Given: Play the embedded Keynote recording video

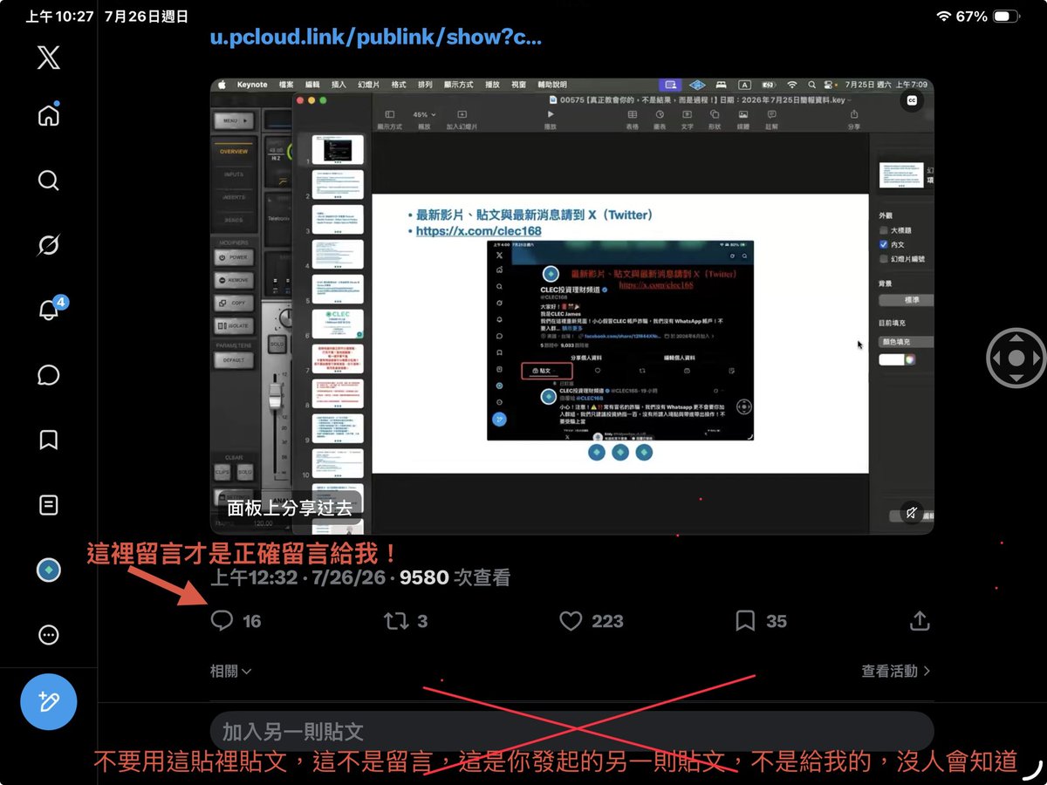Looking at the screenshot, I should pyautogui.click(x=571, y=306).
